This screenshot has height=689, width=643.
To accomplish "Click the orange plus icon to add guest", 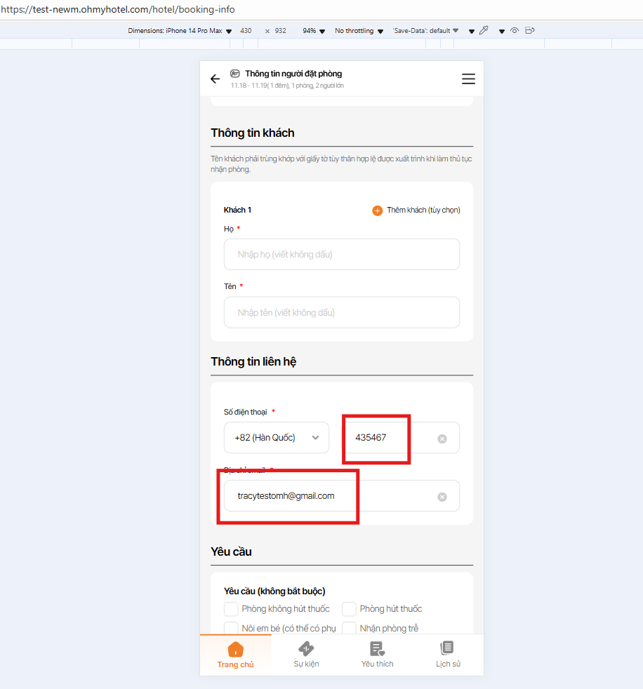I will coord(377,210).
